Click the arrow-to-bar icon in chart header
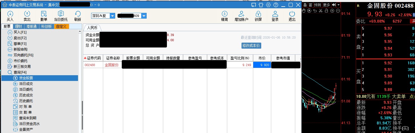This screenshot has width=415, height=133. tap(334, 5)
